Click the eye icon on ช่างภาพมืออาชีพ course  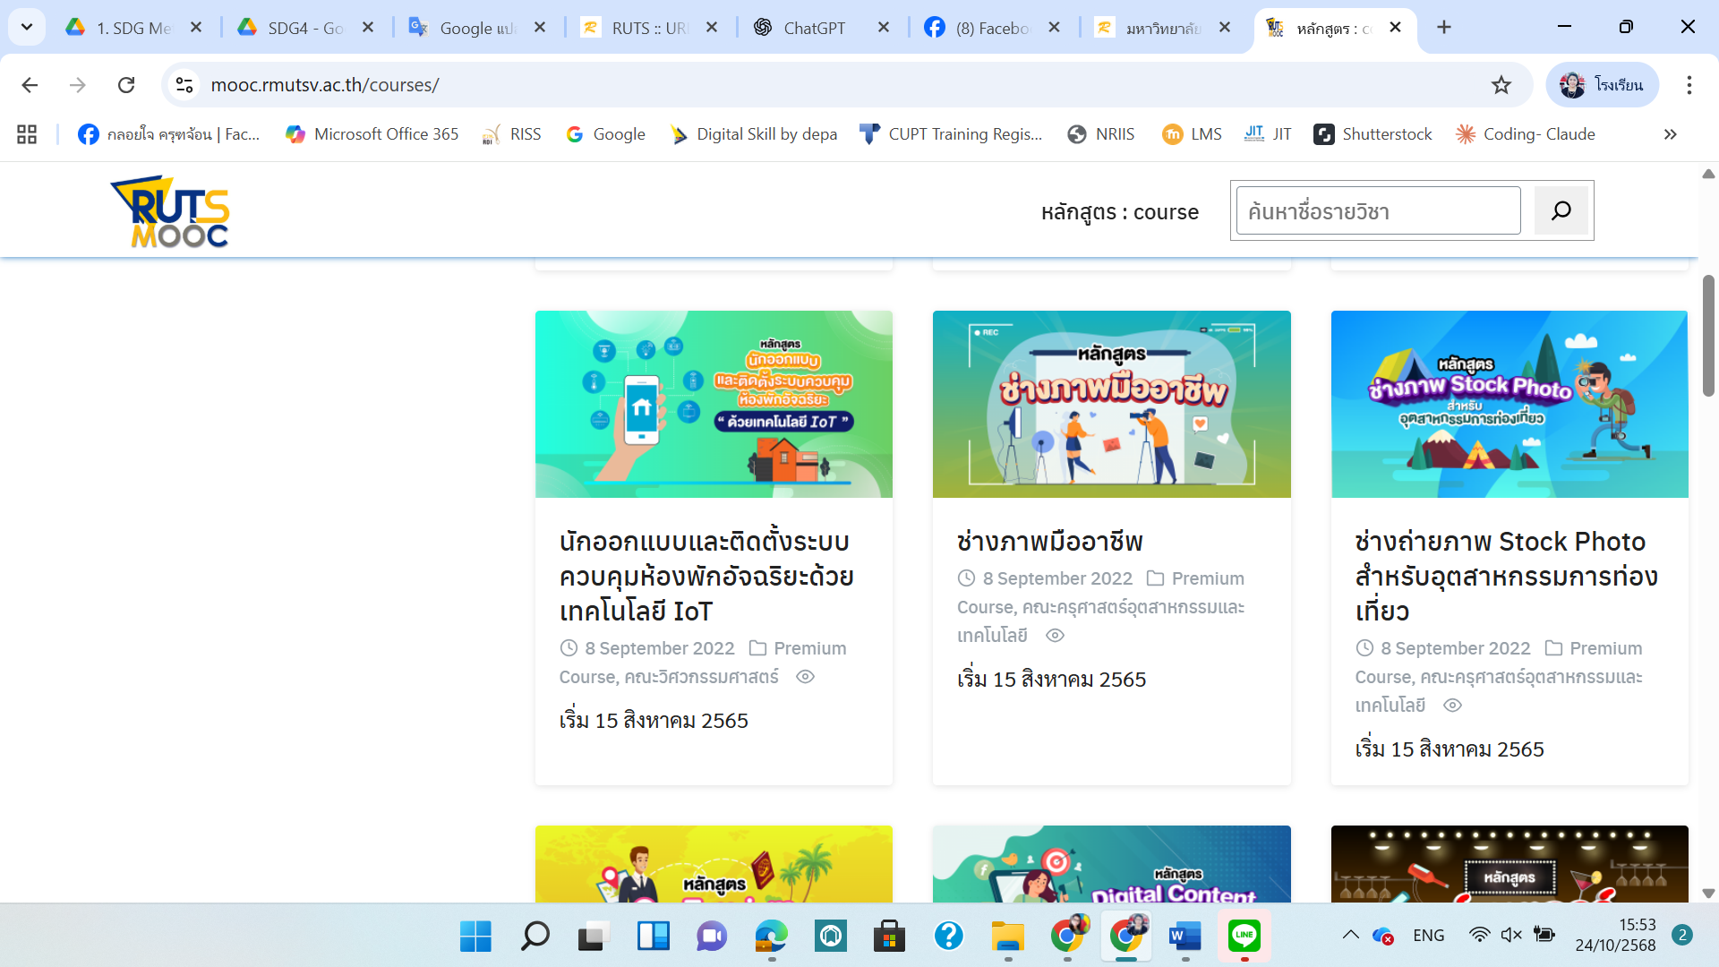click(1055, 636)
